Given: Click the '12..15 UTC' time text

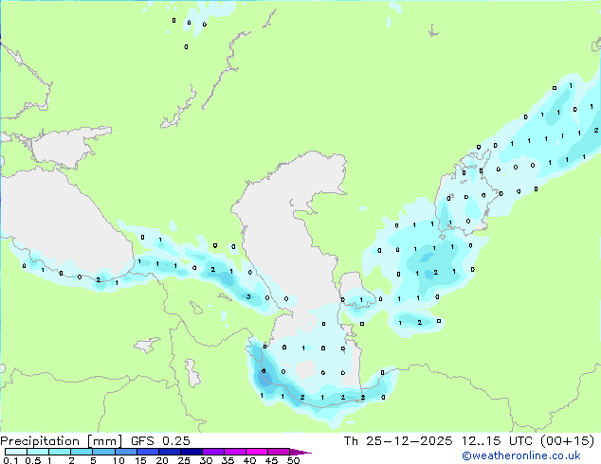Looking at the screenshot, I should click(497, 441).
